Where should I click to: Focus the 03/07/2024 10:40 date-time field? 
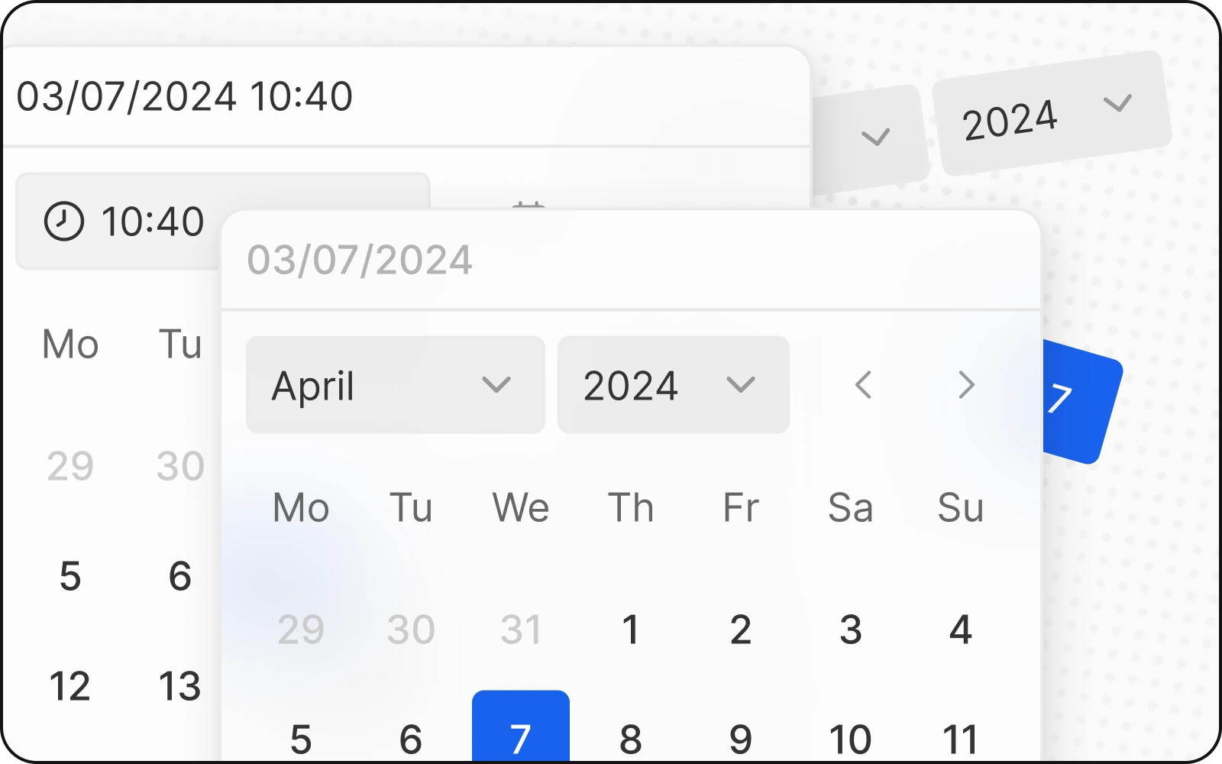tap(405, 97)
